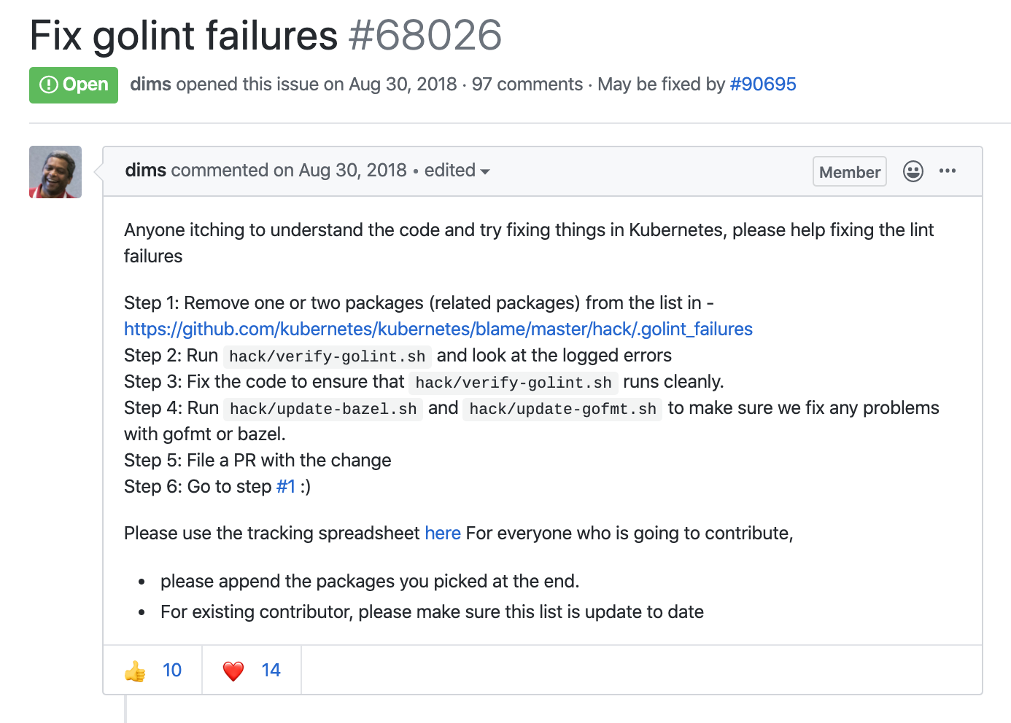Open the #90695 fix pull request link
Screen dimensions: 1011x723
click(x=763, y=84)
